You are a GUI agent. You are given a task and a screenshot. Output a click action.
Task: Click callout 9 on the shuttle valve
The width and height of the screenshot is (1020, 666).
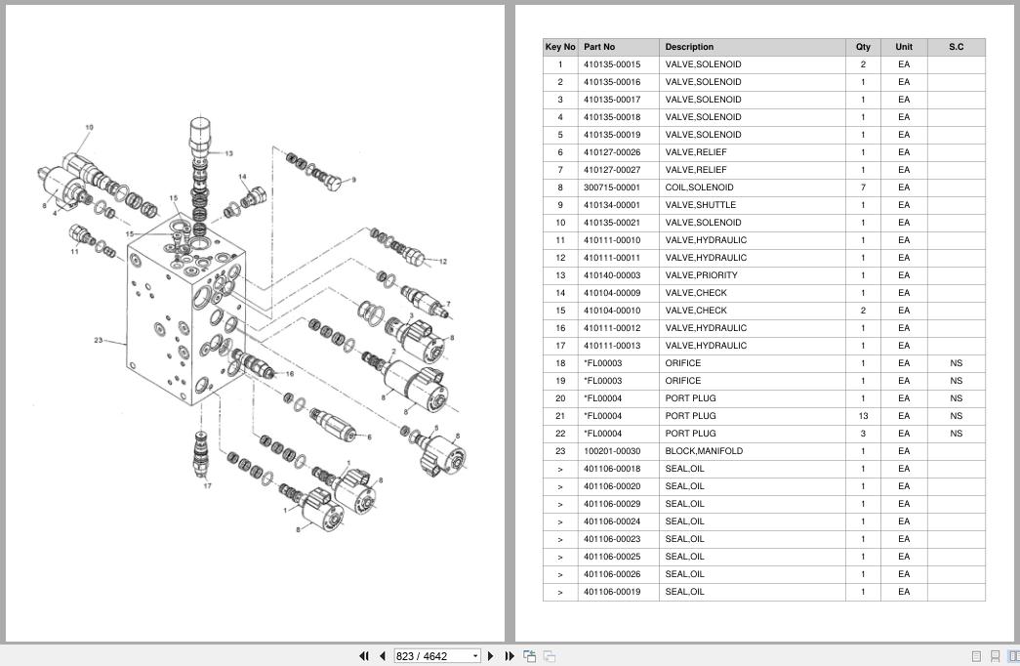tap(354, 180)
